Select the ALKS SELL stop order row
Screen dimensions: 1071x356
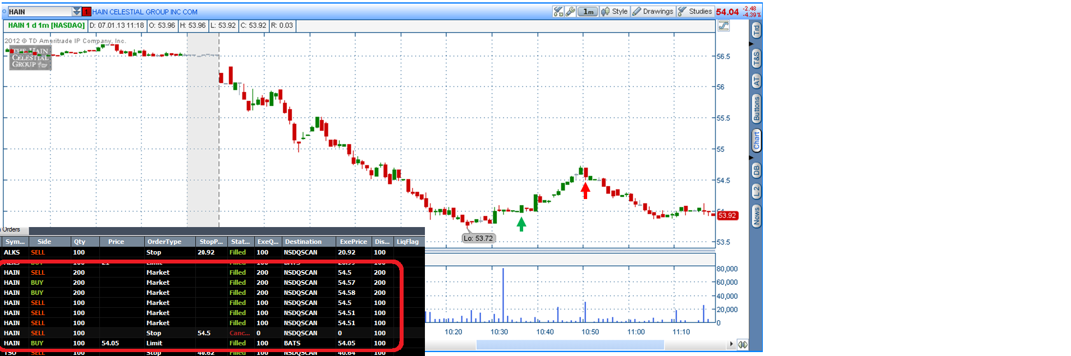point(212,252)
